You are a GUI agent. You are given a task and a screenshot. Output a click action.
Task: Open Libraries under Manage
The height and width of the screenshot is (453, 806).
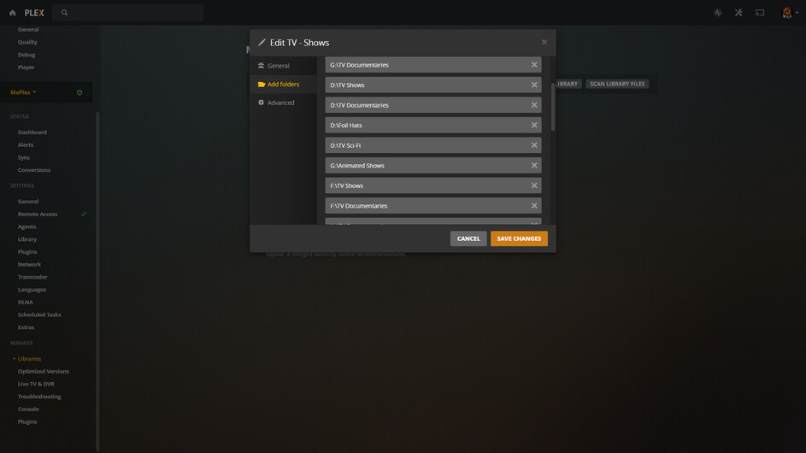(29, 359)
